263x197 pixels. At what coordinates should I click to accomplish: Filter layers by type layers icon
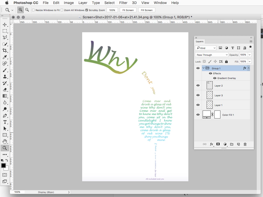(x=233, y=48)
